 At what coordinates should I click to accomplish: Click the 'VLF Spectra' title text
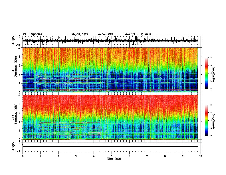[32, 34]
